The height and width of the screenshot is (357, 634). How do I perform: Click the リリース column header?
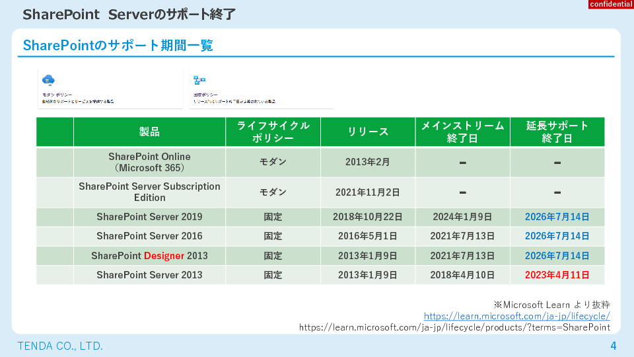pyautogui.click(x=368, y=132)
